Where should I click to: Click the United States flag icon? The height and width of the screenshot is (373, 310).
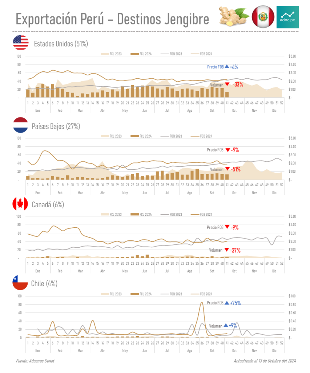tap(21, 43)
